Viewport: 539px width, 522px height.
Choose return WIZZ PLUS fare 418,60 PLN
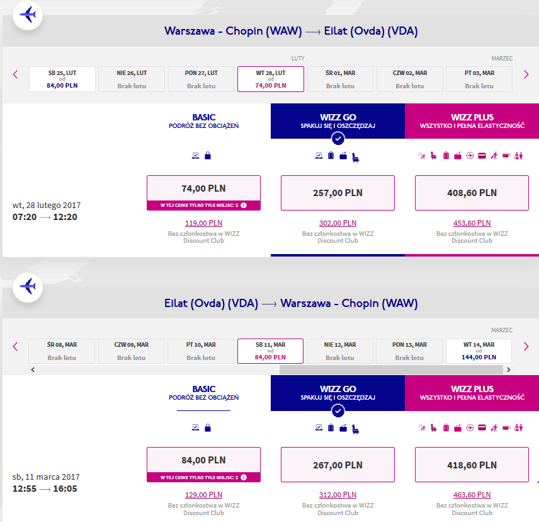[472, 465]
